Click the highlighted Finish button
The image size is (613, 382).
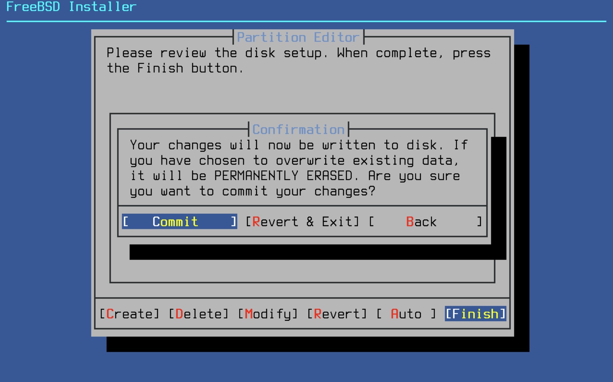tap(475, 314)
